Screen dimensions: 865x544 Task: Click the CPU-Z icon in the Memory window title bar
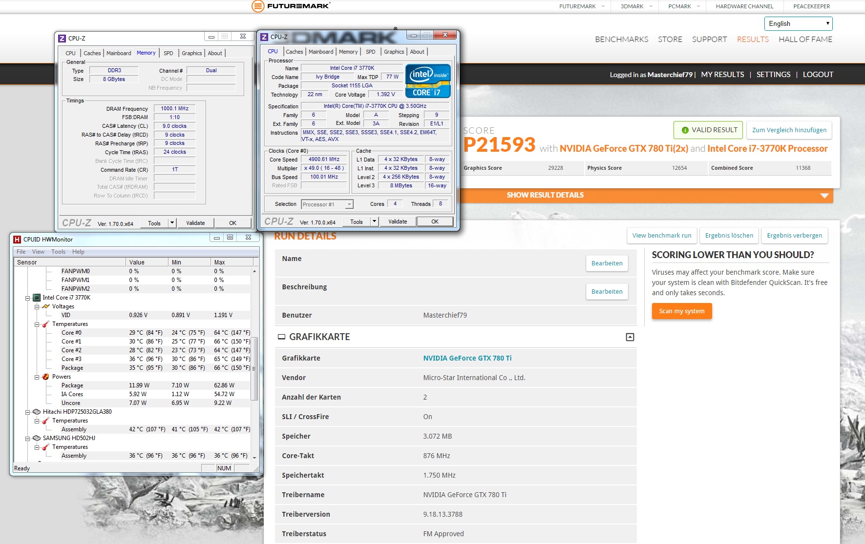[62, 38]
